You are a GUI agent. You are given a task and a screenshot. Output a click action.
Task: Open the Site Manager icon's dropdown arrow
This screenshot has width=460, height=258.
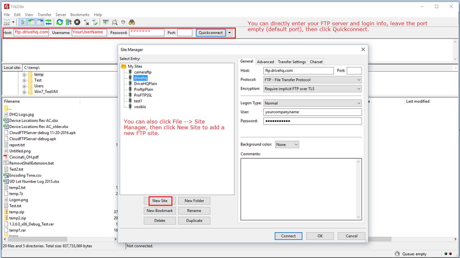click(13, 22)
